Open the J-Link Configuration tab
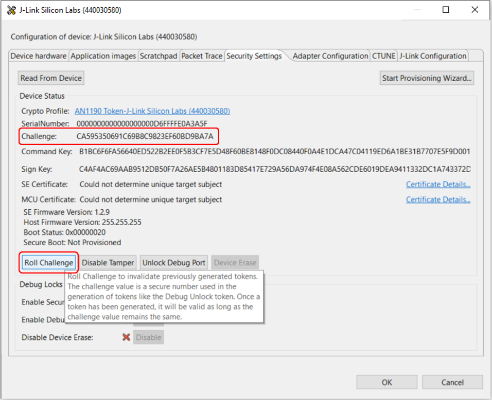The width and height of the screenshot is (492, 400). pyautogui.click(x=433, y=56)
